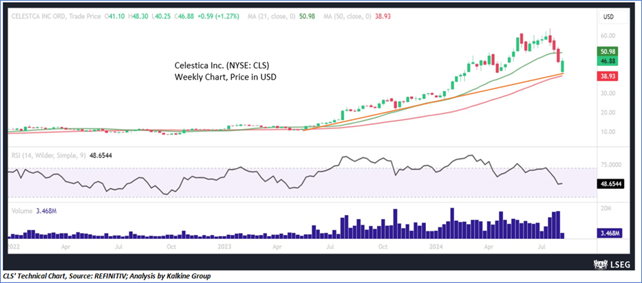
Task: Click the 20M volume axis label
Action: pos(606,209)
